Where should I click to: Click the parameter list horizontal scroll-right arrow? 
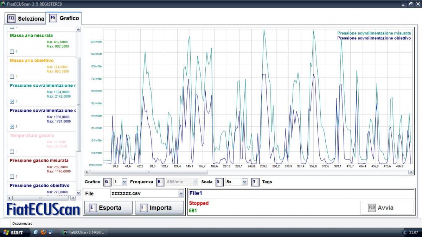pos(73,198)
